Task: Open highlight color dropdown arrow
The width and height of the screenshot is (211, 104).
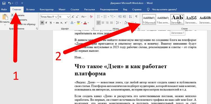Action: [82, 23]
